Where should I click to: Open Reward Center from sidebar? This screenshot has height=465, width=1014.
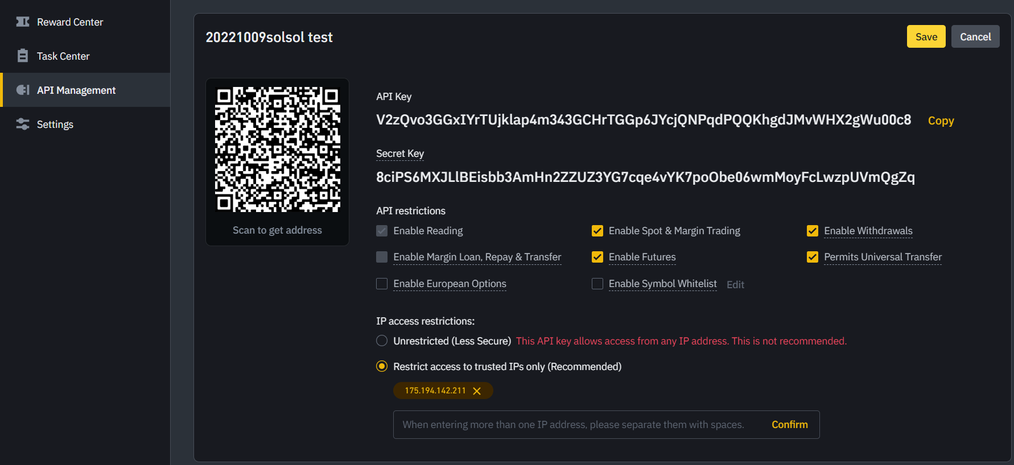click(x=70, y=22)
